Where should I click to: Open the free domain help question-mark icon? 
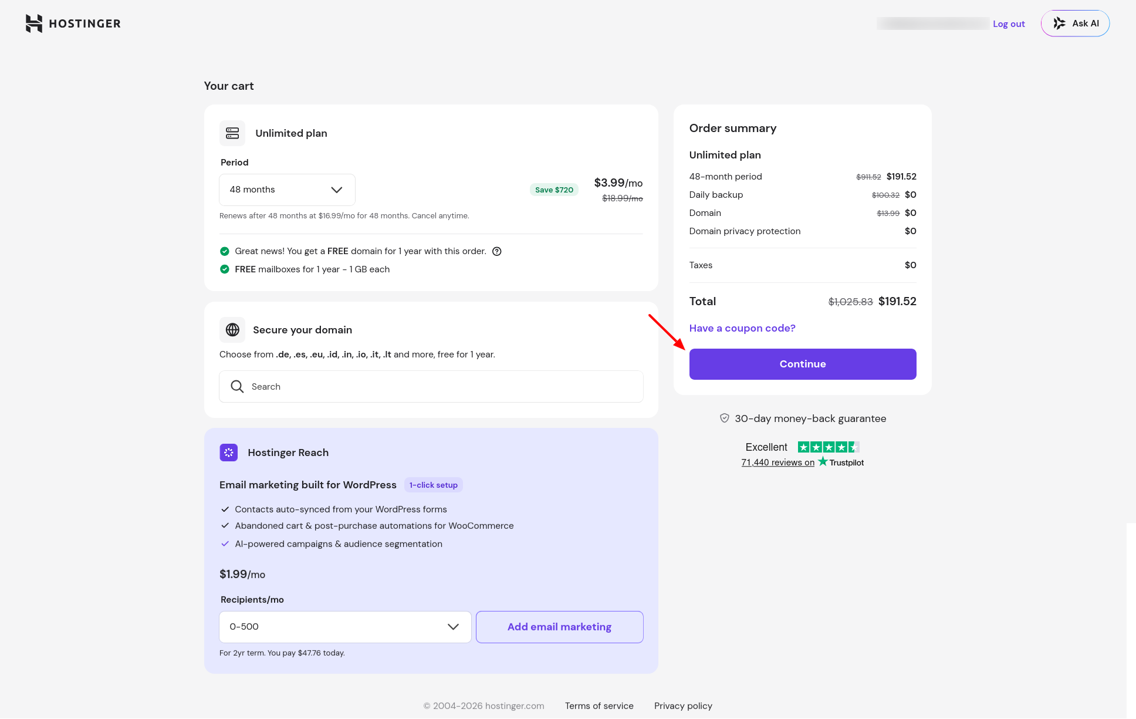tap(497, 251)
